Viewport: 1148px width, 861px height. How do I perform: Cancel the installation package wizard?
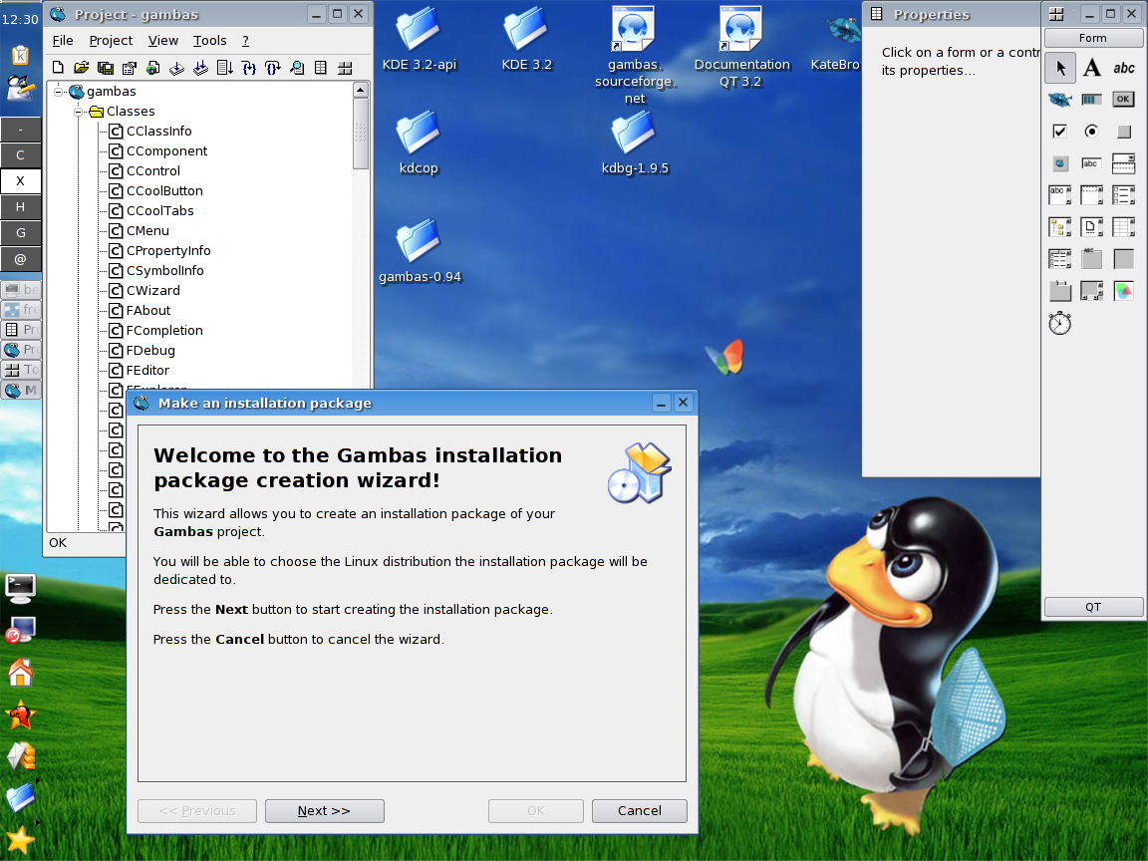pos(639,811)
